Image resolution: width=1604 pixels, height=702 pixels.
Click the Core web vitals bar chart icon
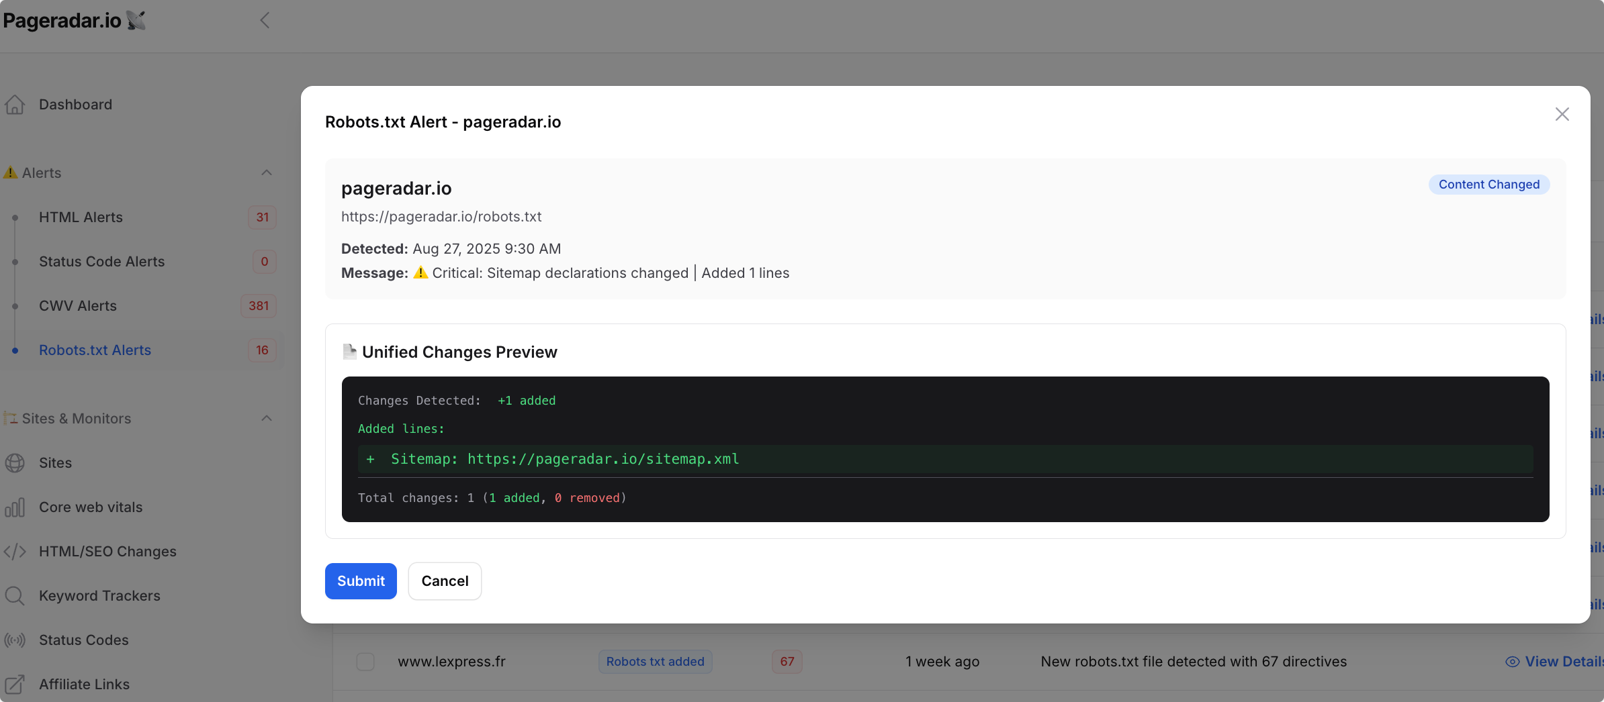click(x=15, y=507)
